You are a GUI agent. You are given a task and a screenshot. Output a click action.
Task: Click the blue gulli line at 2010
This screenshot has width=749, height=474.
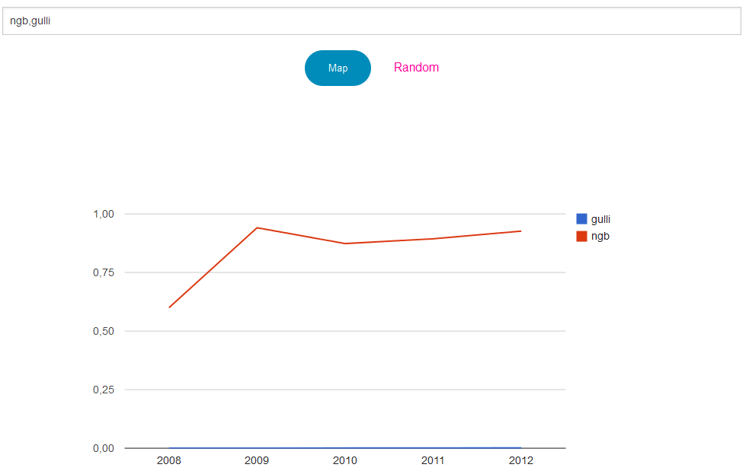[x=345, y=447]
